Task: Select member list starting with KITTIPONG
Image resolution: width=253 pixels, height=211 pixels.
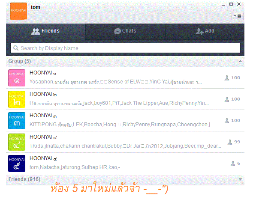Action: [x=122, y=125]
